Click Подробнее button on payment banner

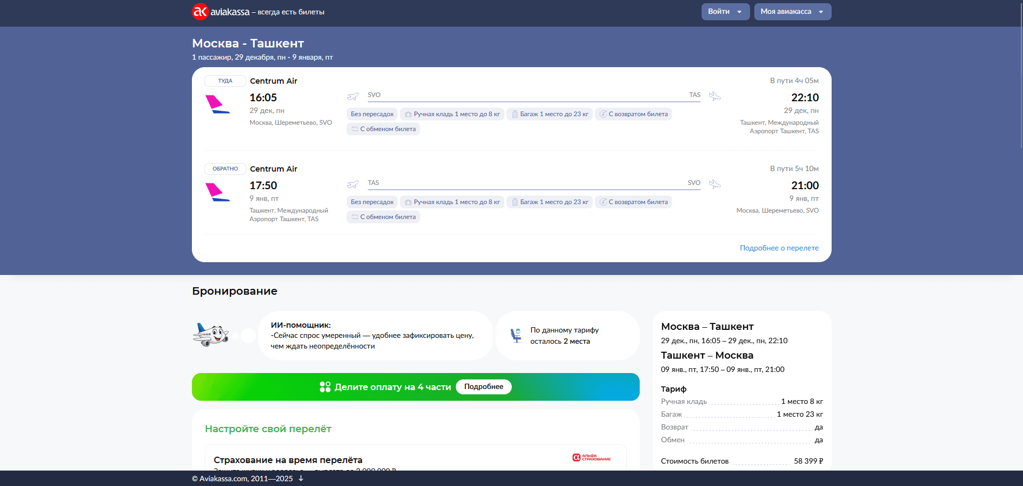[484, 387]
